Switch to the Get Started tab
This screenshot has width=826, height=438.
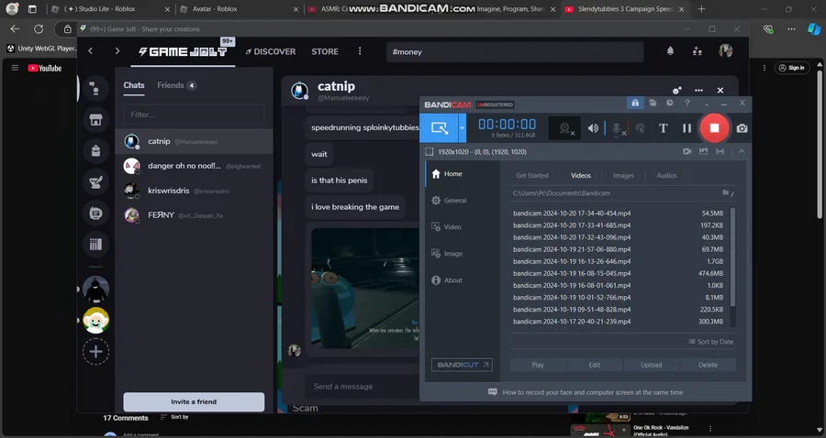pyautogui.click(x=532, y=176)
